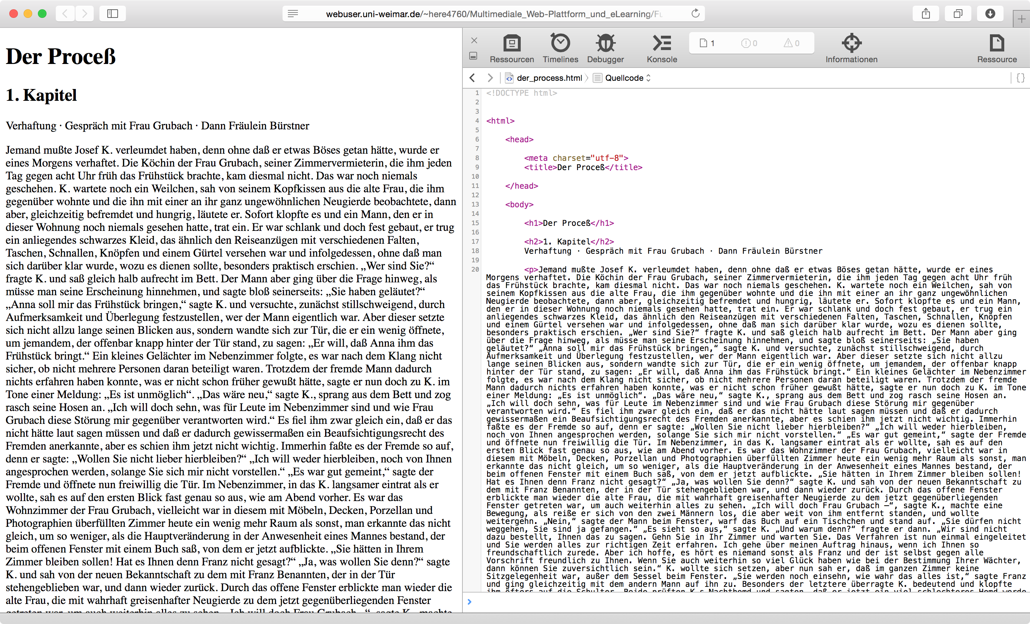Go back to the previous page in Safari

pos(65,14)
